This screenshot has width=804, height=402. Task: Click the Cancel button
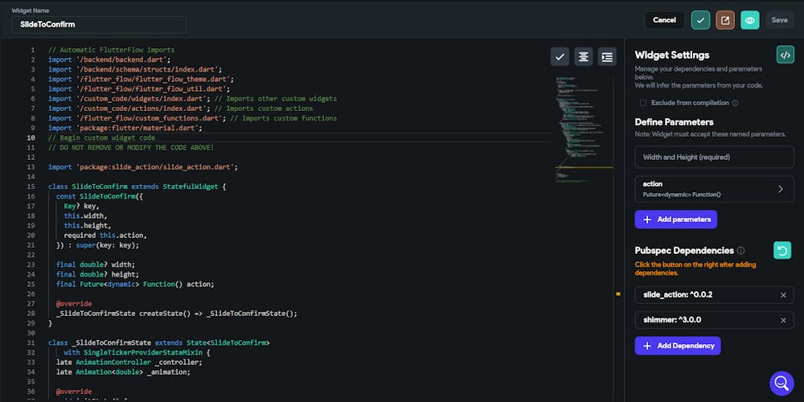coord(664,20)
